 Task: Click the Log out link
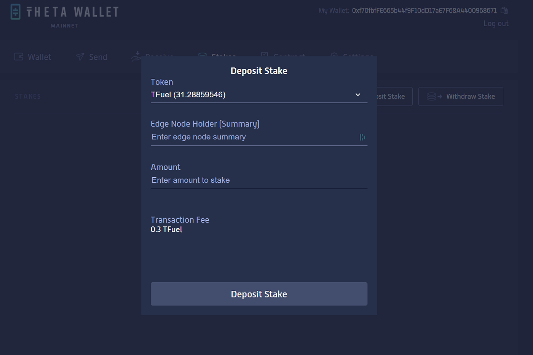[x=496, y=24]
